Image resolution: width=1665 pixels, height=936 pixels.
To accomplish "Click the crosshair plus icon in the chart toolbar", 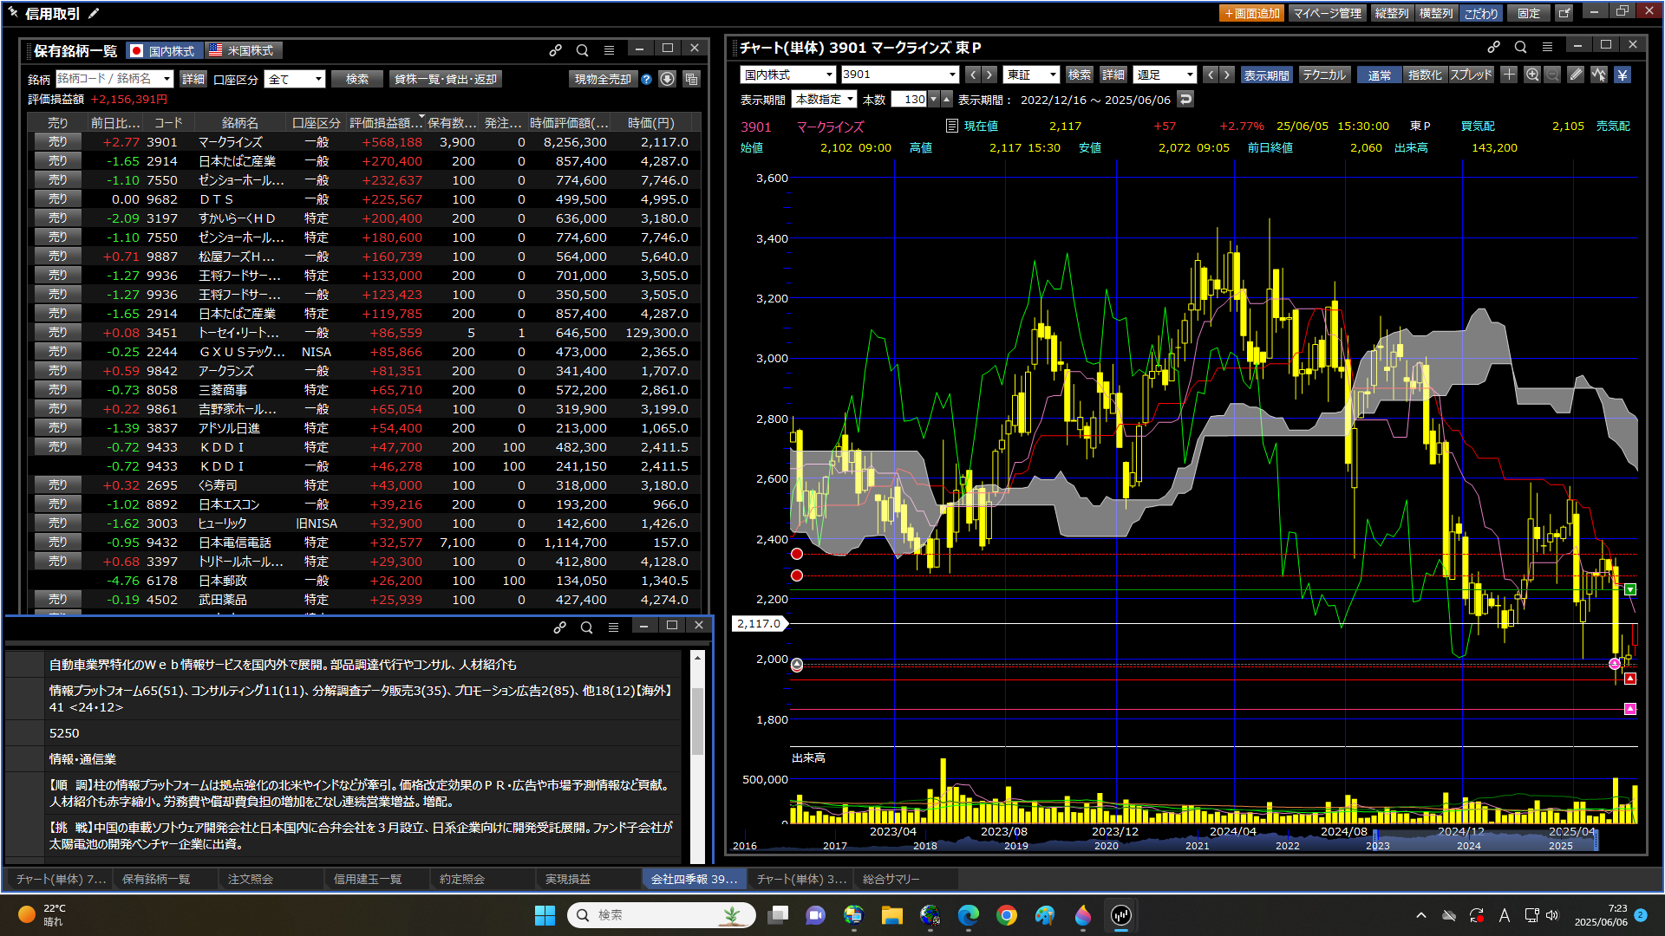I will pyautogui.click(x=1509, y=75).
